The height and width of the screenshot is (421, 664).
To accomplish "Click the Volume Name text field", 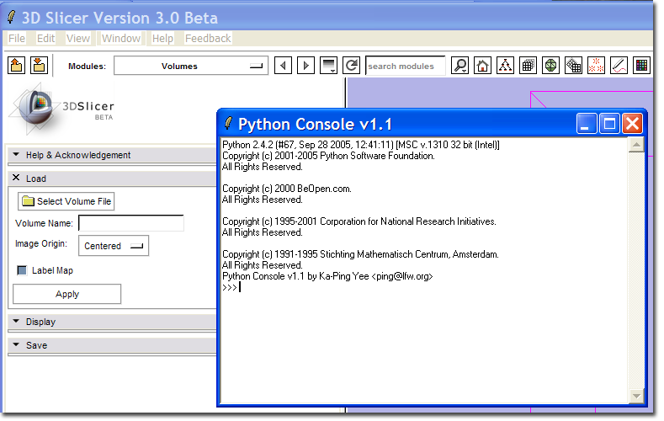I will pyautogui.click(x=130, y=223).
